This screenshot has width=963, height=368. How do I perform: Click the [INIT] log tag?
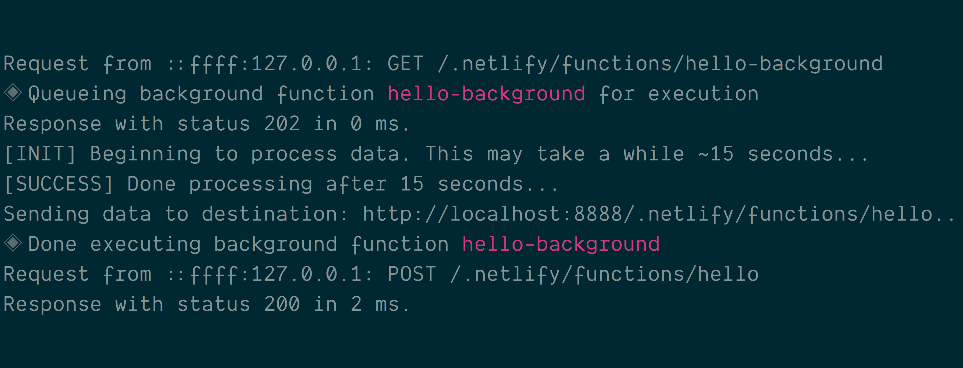point(40,154)
